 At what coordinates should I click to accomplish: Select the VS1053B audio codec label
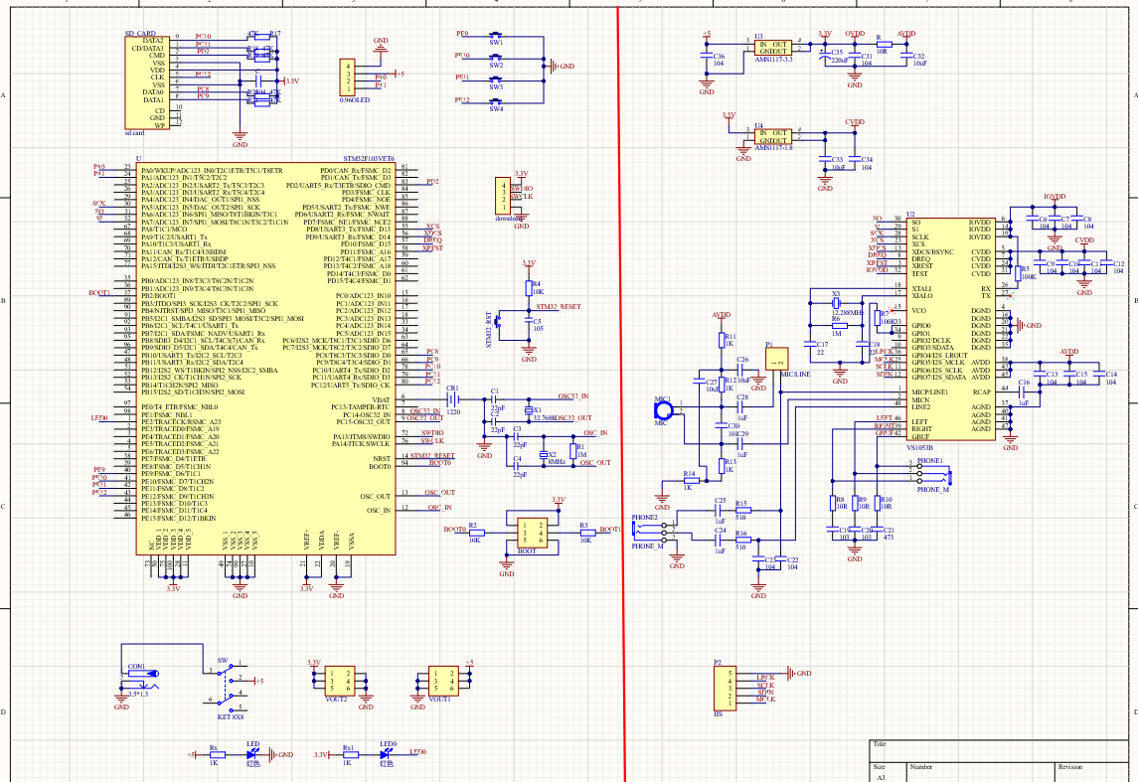(919, 448)
